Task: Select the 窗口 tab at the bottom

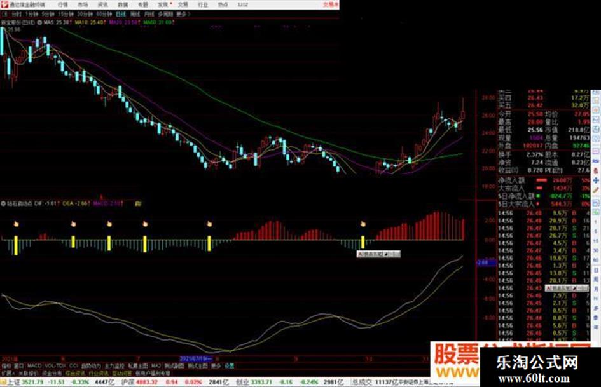Action: (19, 366)
